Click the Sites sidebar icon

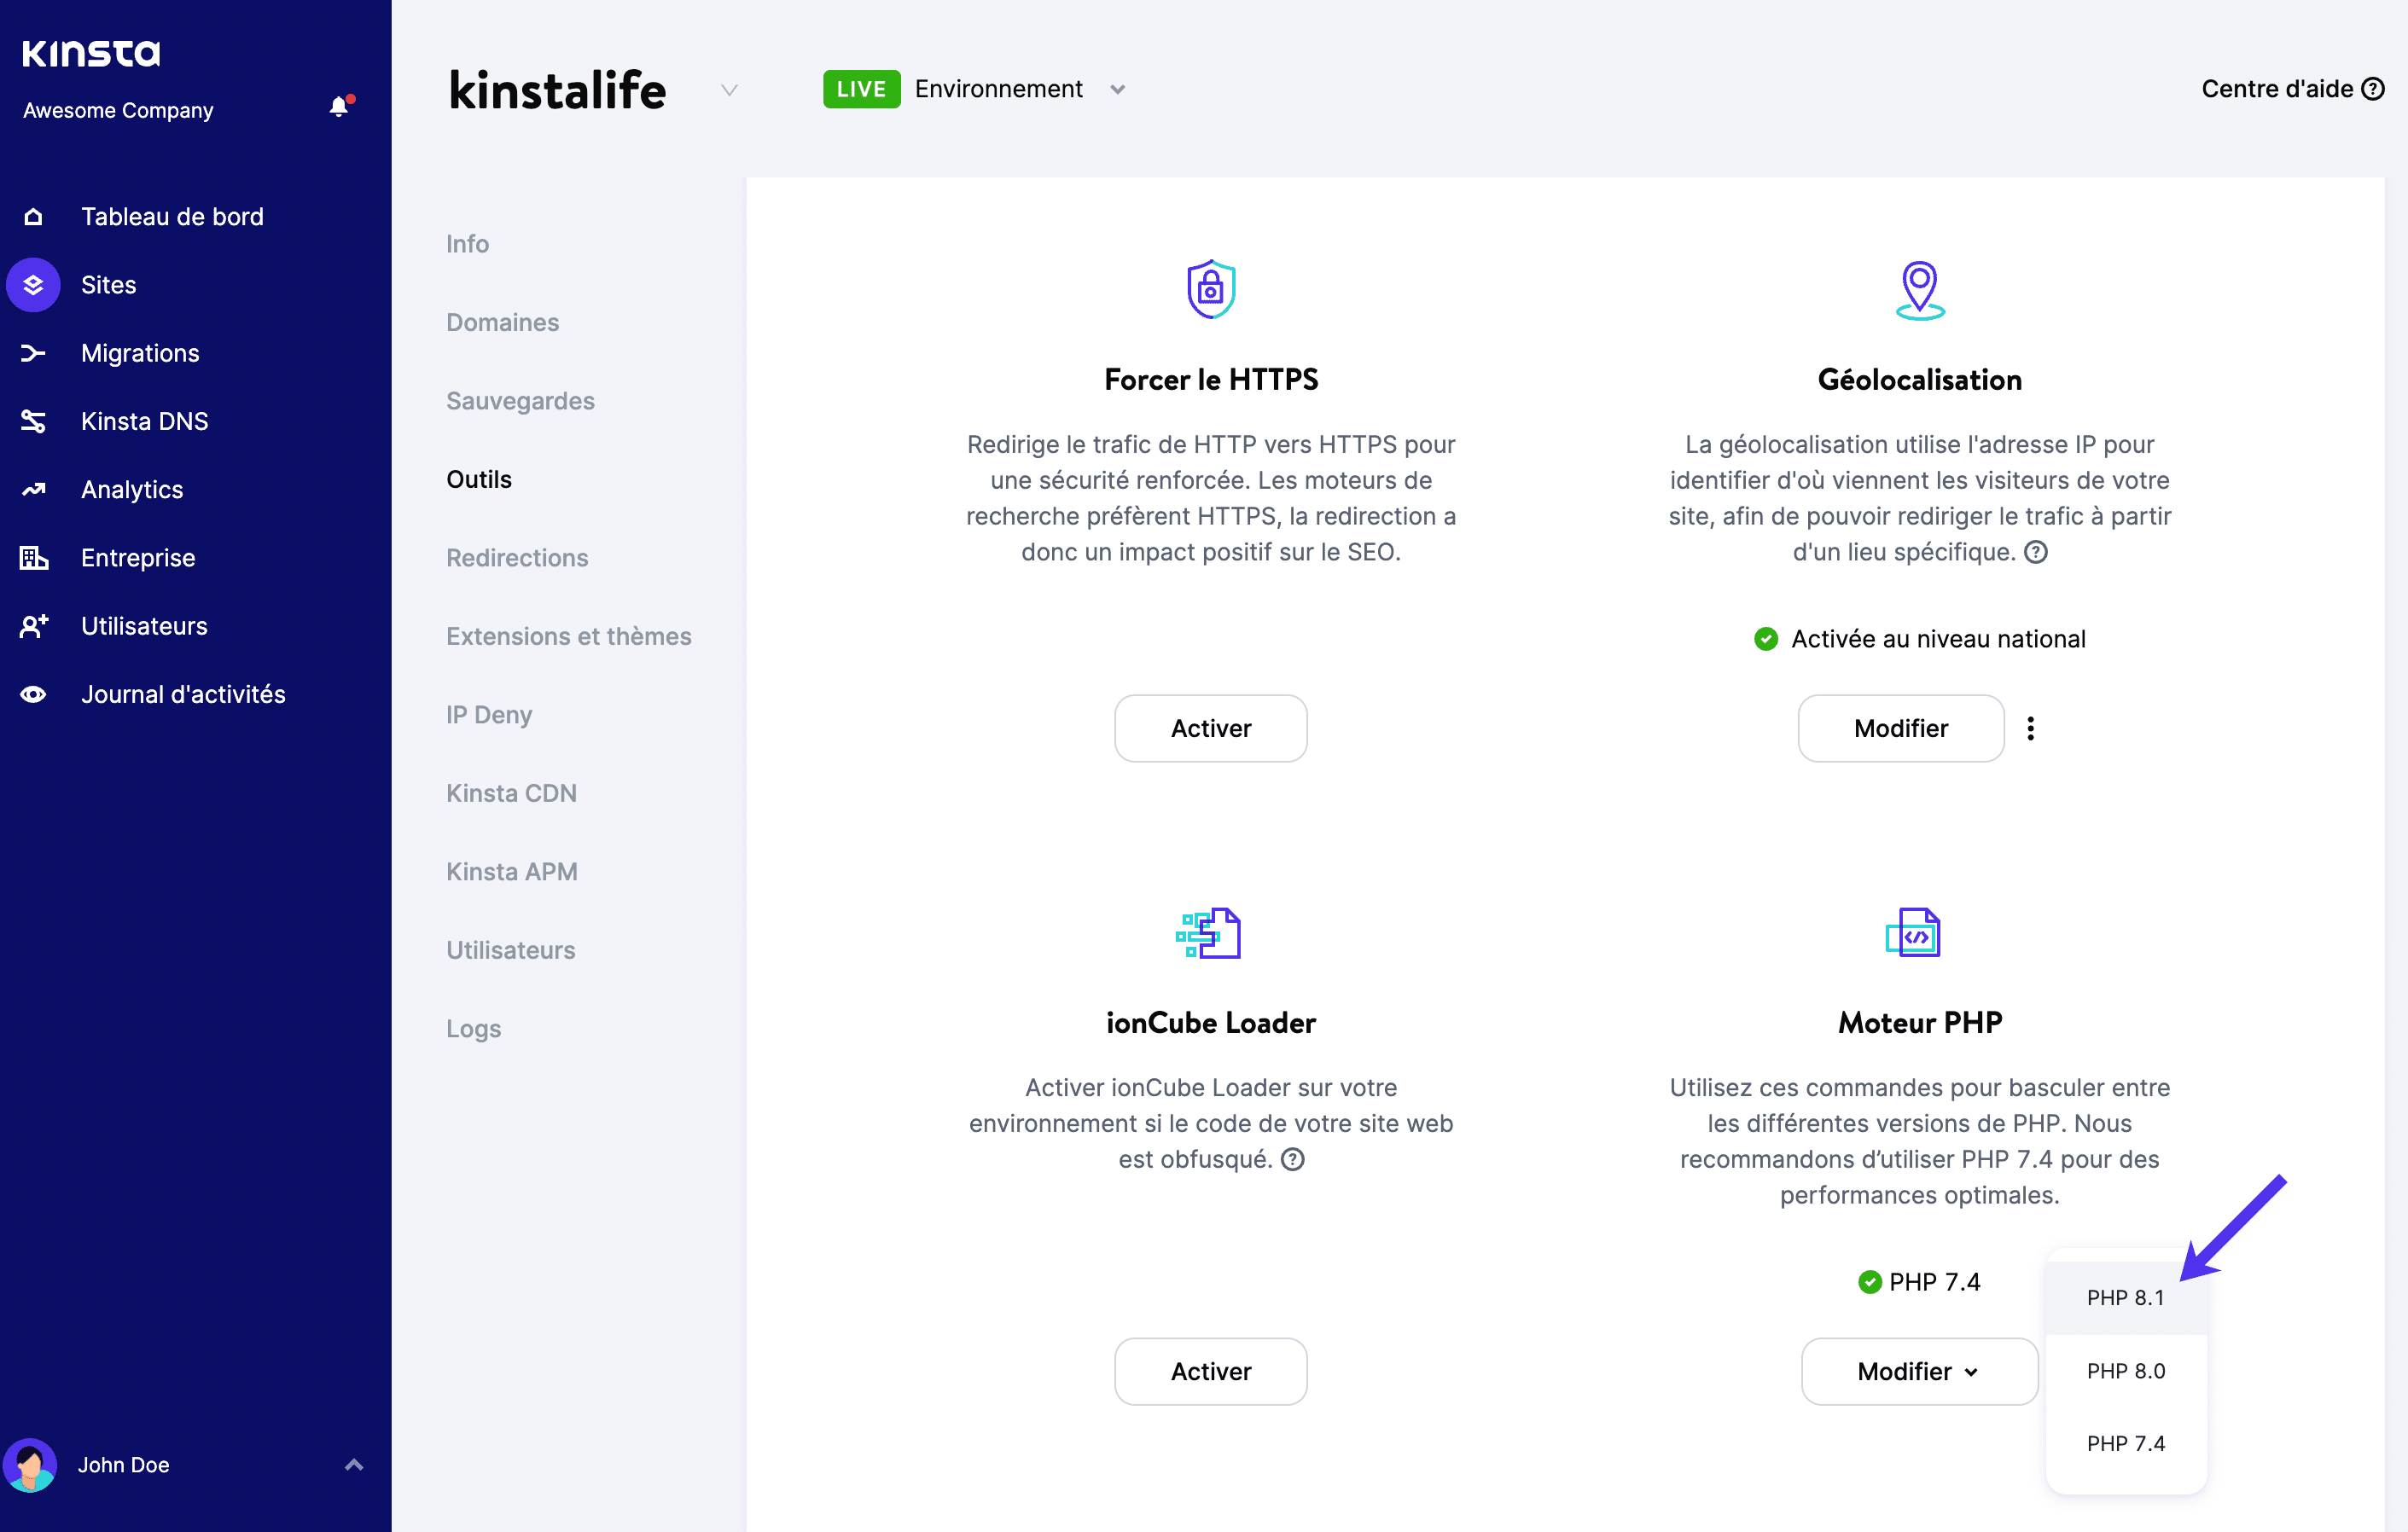33,284
